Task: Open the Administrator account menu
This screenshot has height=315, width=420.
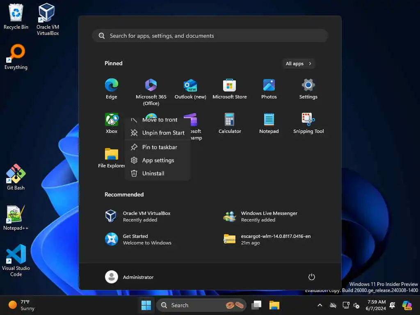Action: click(129, 277)
